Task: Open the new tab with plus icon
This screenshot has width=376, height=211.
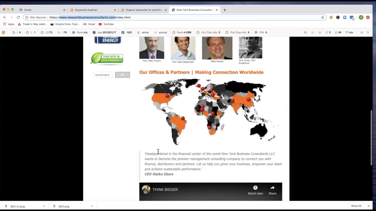Action: (225, 10)
